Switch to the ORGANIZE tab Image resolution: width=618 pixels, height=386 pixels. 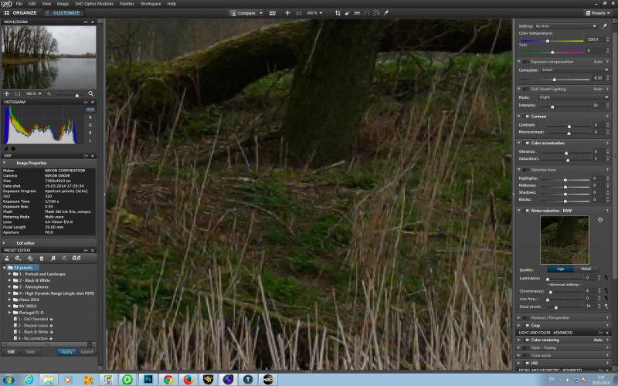tap(21, 13)
